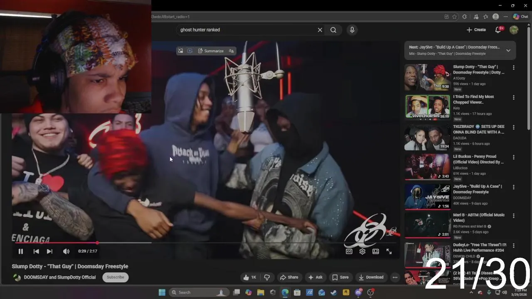This screenshot has height=299, width=532.
Task: Click Summarize in the video overlay toolbar
Action: [211, 51]
